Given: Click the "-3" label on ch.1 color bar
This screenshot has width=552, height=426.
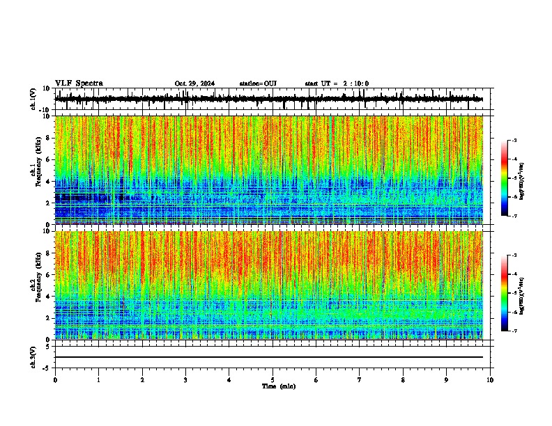Looking at the screenshot, I should [x=514, y=141].
